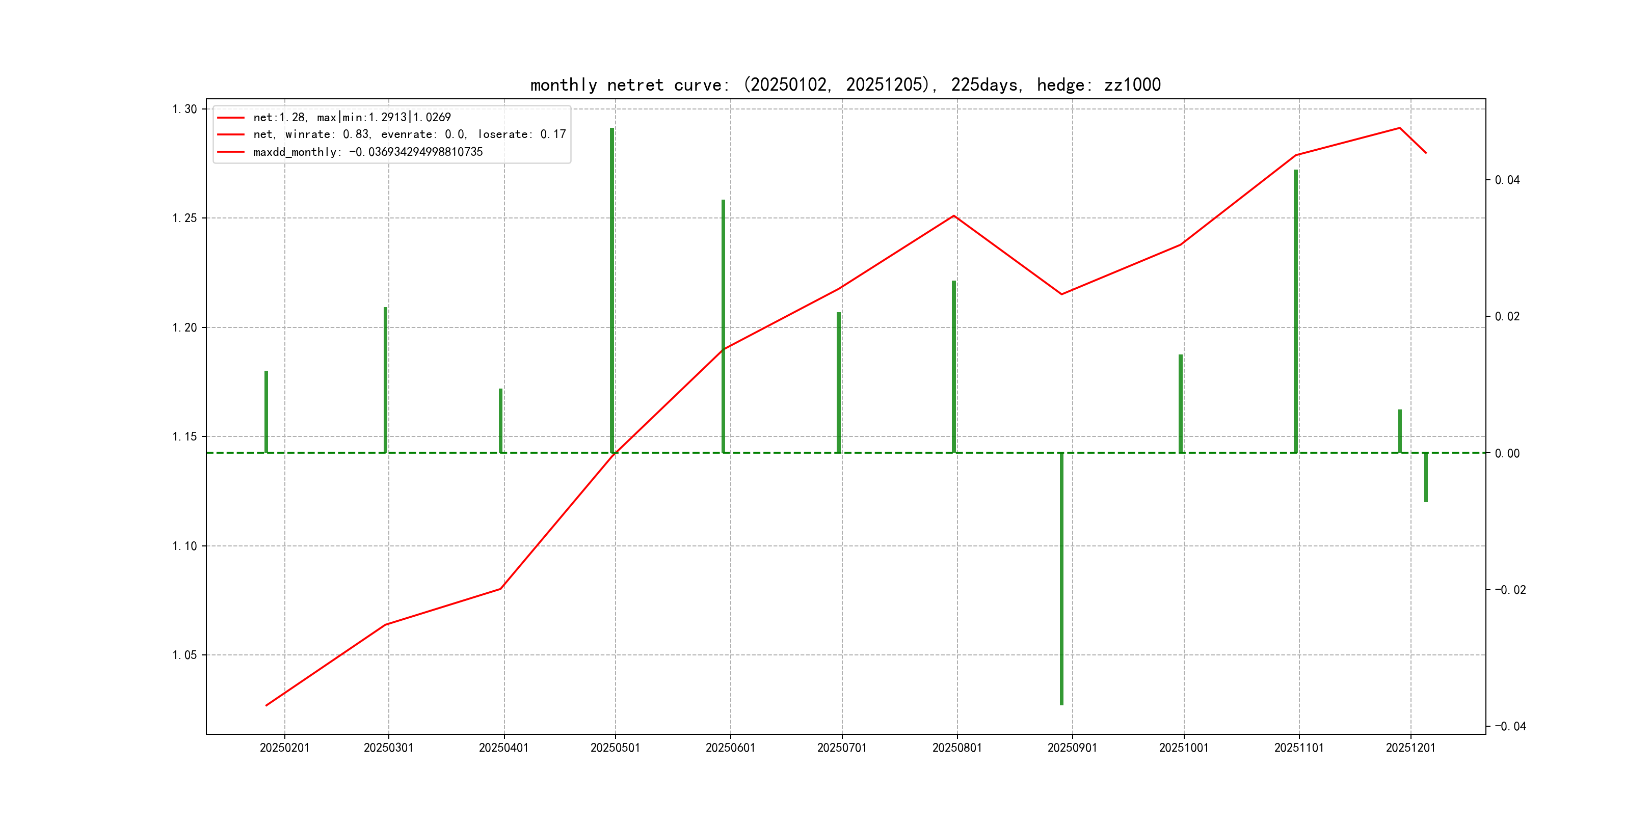Click the 20250701 x-axis label
The height and width of the screenshot is (825, 1651).
click(x=841, y=748)
